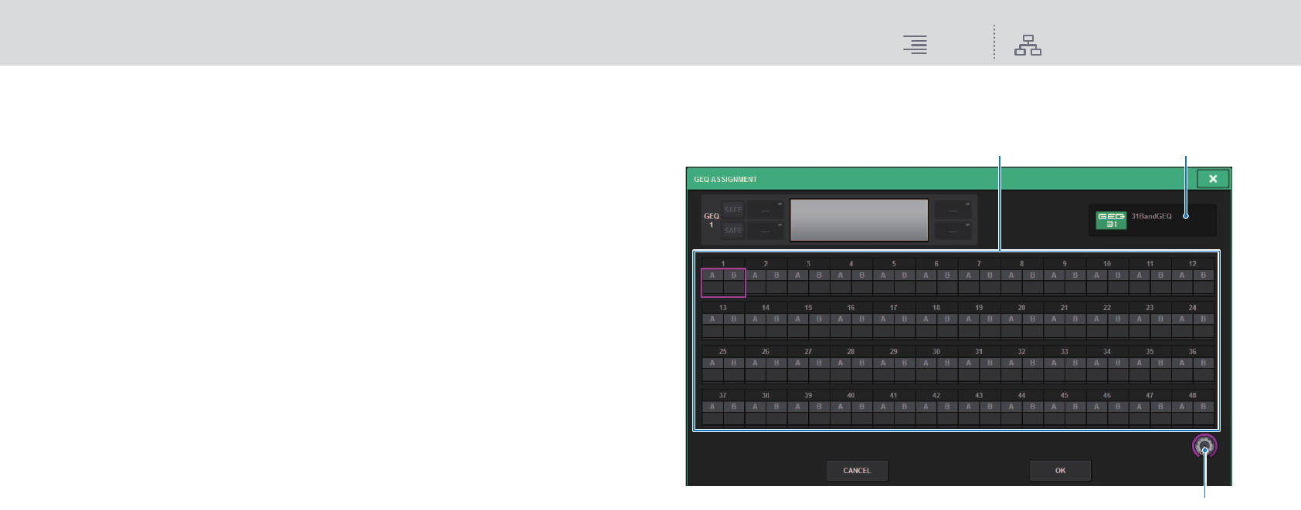Select slot A of rack 42
1301x510 pixels.
(x=926, y=414)
